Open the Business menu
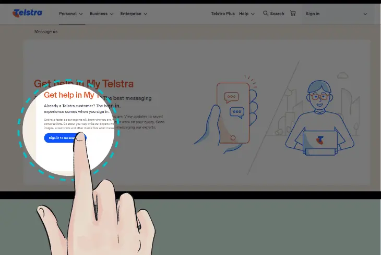Image resolution: width=381 pixels, height=255 pixels. coord(99,14)
